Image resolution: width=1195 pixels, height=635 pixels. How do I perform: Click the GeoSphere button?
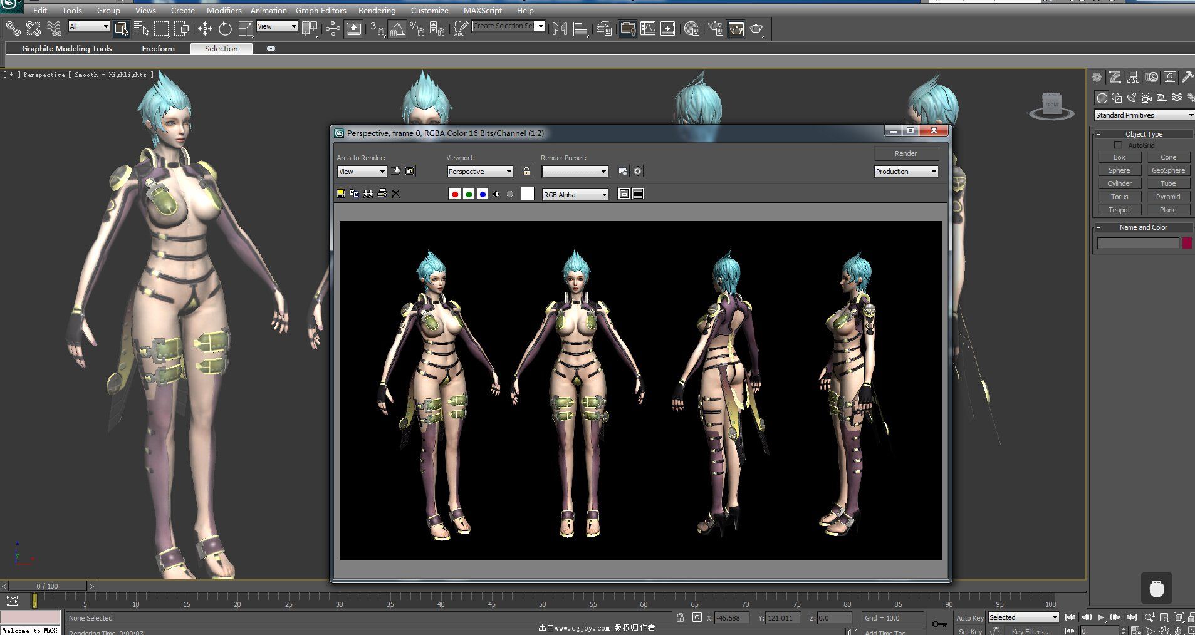point(1168,170)
